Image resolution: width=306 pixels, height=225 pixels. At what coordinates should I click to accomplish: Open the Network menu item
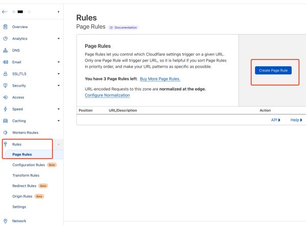[x=19, y=221]
